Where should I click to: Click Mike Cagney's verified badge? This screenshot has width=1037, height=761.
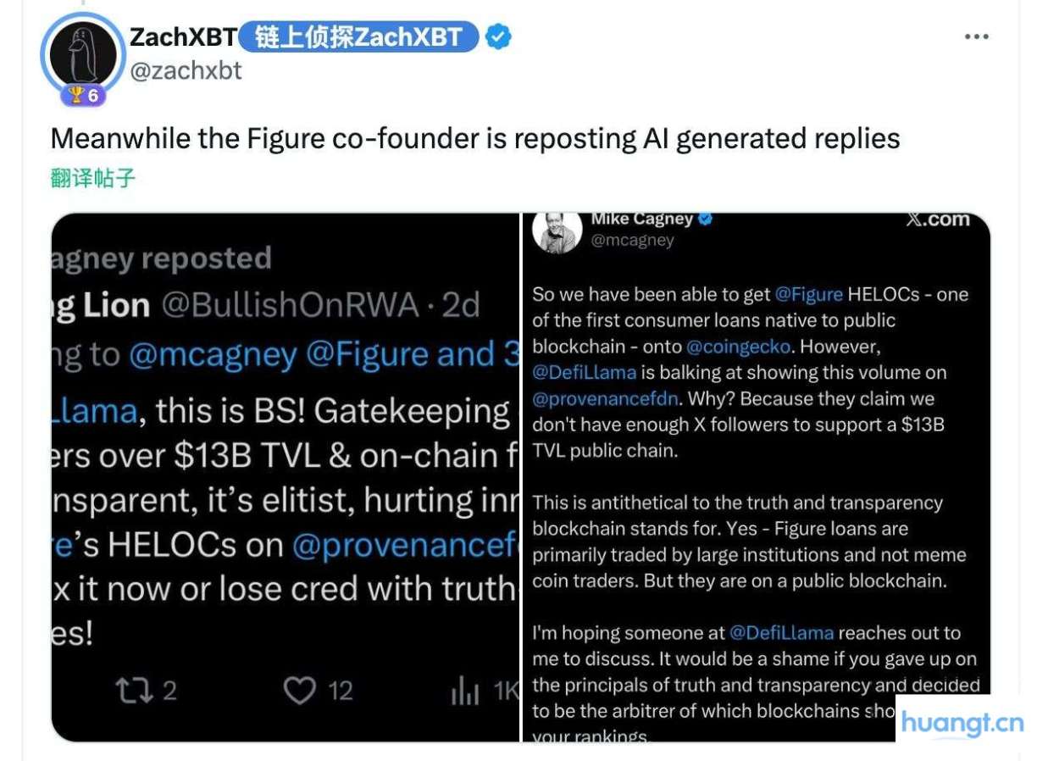pyautogui.click(x=705, y=219)
